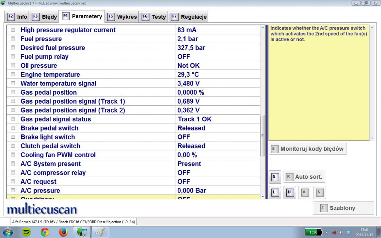Select the Gas pedal signal status row

(x=133, y=119)
